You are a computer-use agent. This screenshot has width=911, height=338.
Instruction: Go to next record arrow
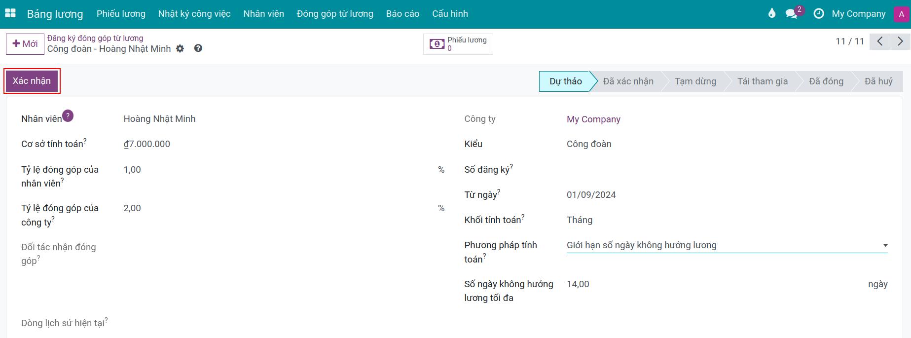click(x=900, y=41)
